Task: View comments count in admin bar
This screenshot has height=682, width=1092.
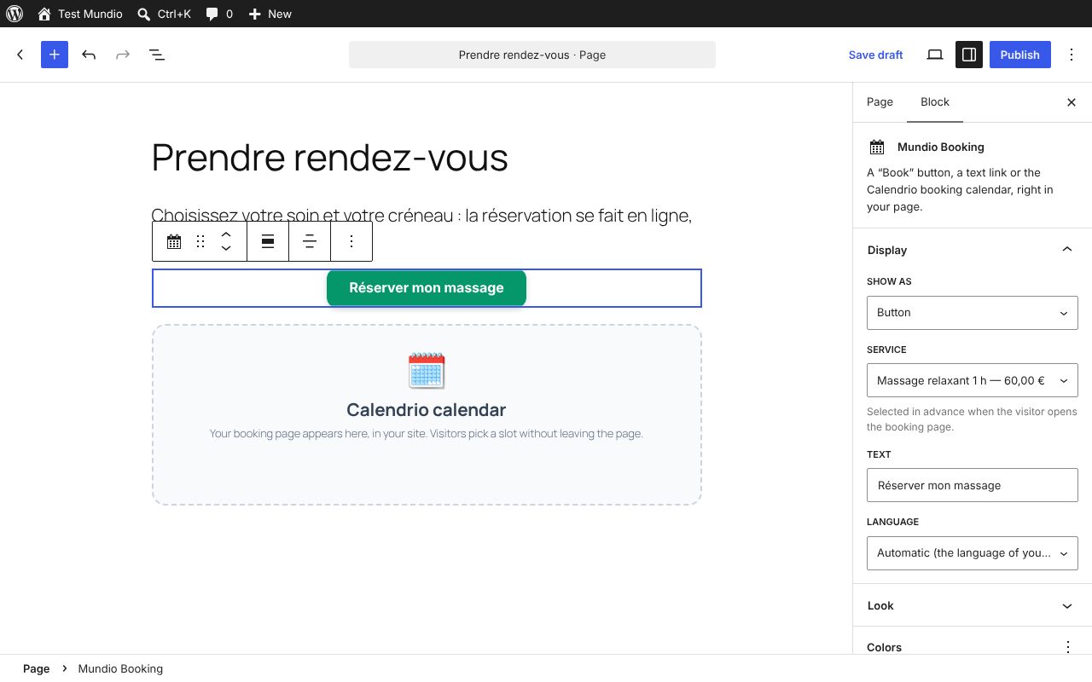Action: (x=219, y=14)
